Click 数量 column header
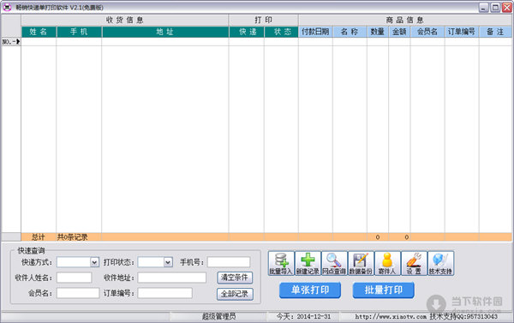 (378, 32)
